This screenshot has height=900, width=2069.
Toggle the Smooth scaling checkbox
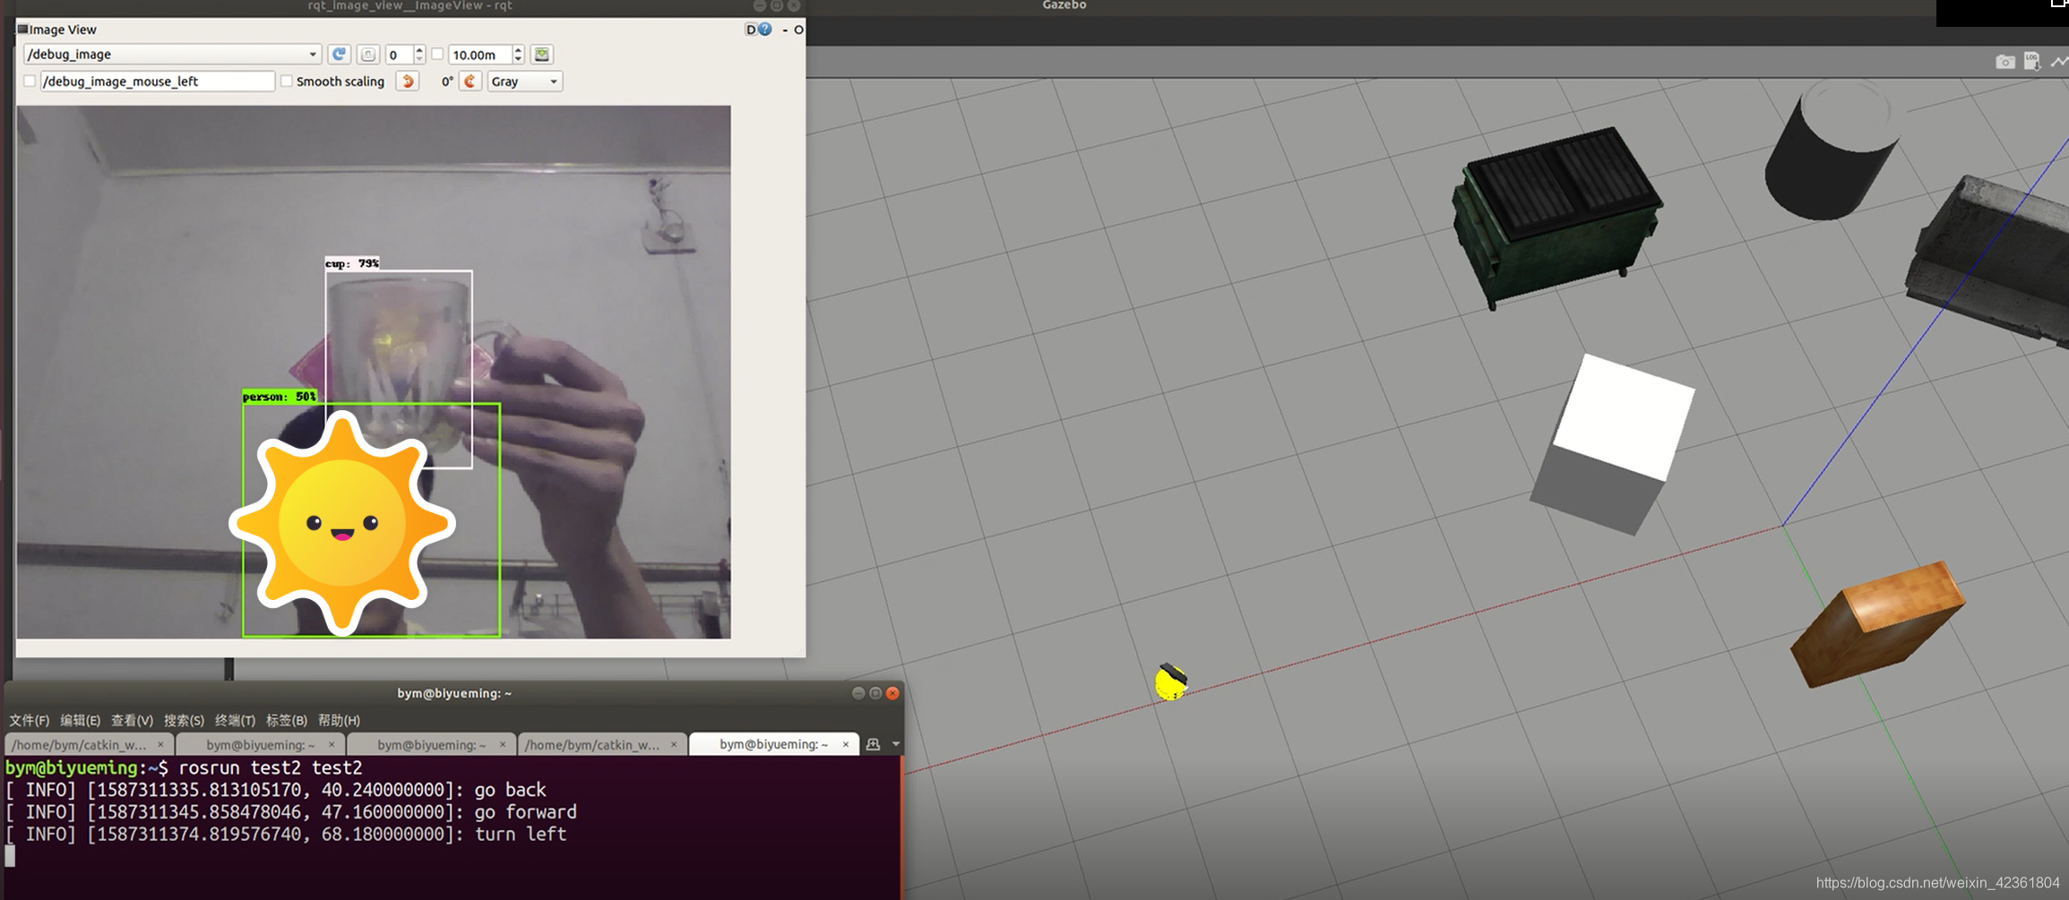click(287, 81)
